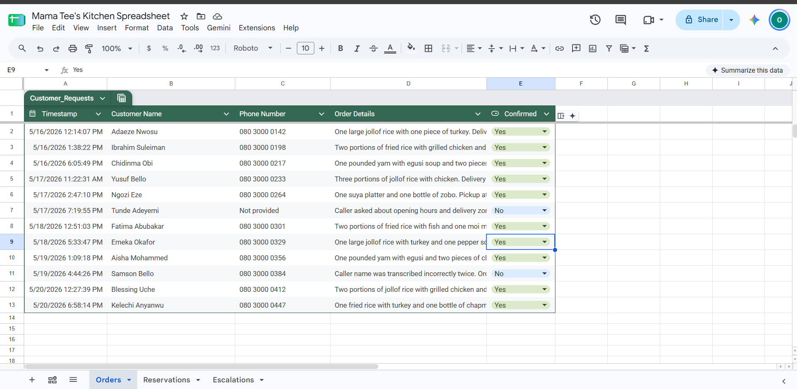Redo the last action
797x389 pixels.
[56, 48]
